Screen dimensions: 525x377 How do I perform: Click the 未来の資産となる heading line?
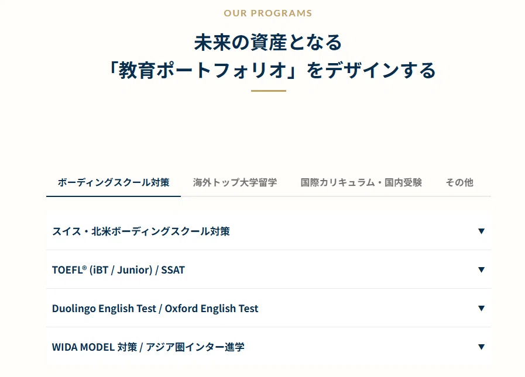(268, 43)
